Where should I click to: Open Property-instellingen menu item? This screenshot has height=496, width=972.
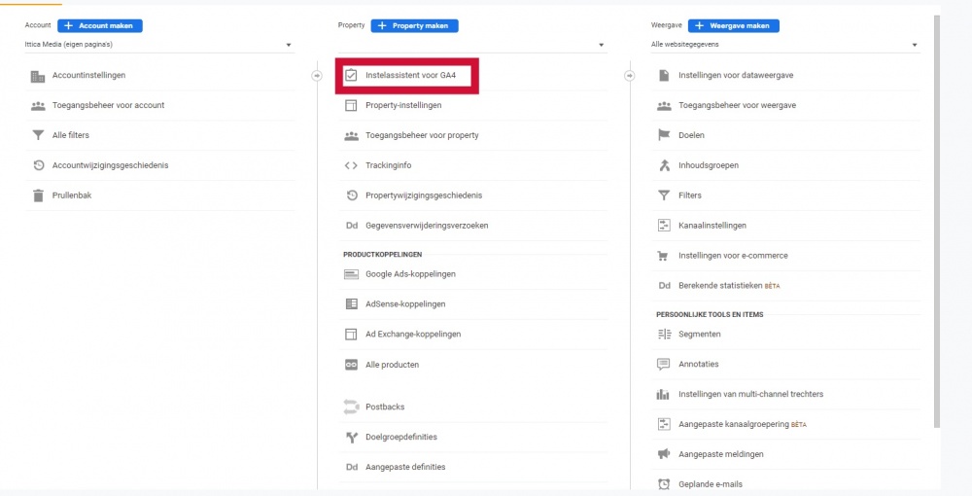coord(473,105)
